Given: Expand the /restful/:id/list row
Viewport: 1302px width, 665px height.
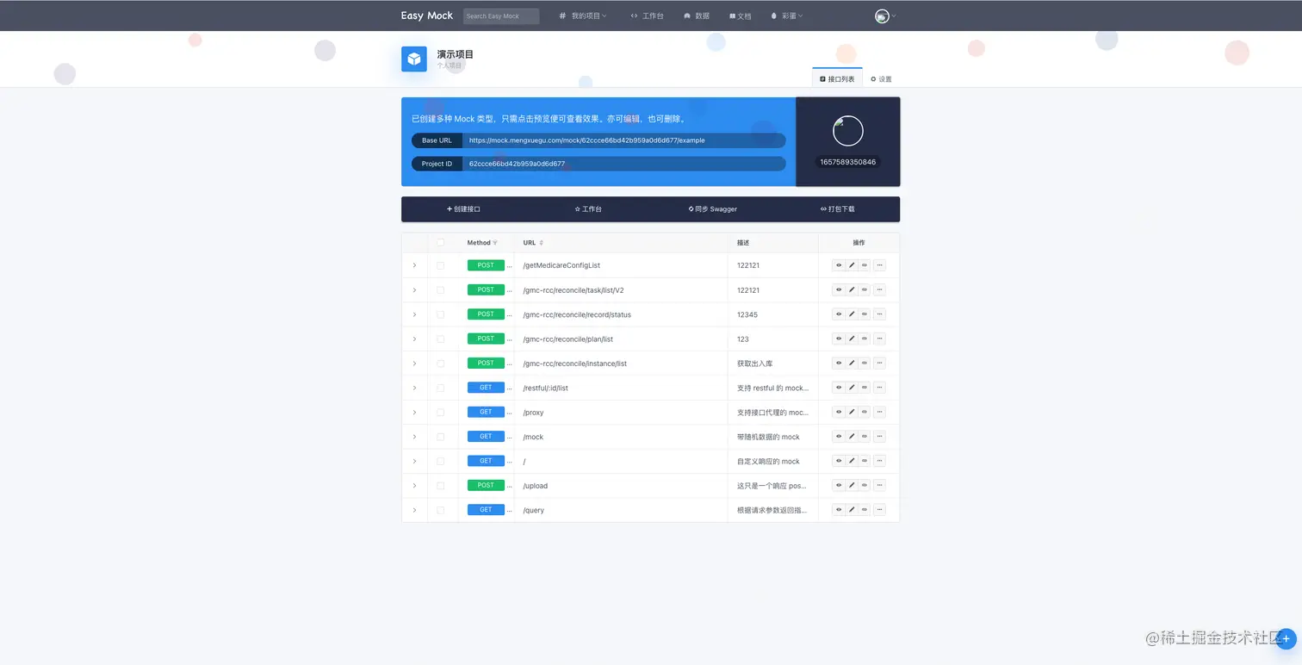Looking at the screenshot, I should pyautogui.click(x=414, y=388).
